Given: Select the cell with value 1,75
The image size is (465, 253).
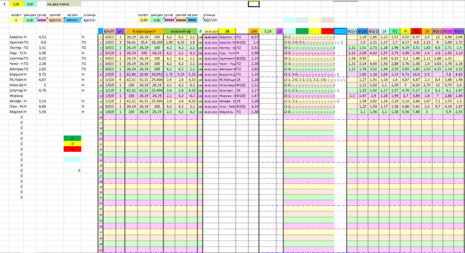Looking at the screenshot, I should [x=169, y=74].
